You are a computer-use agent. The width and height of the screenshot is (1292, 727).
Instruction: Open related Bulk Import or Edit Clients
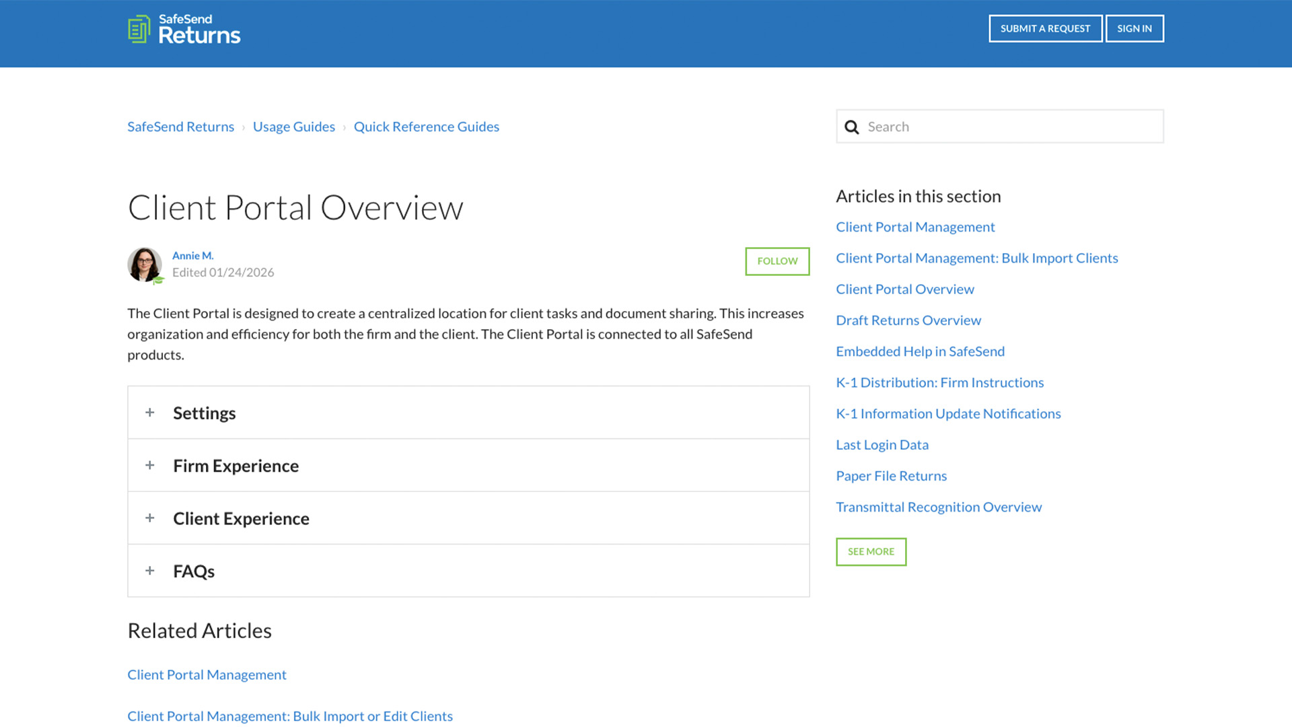289,716
